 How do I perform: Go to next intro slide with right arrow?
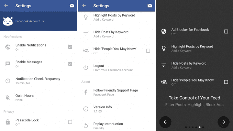(x=223, y=122)
